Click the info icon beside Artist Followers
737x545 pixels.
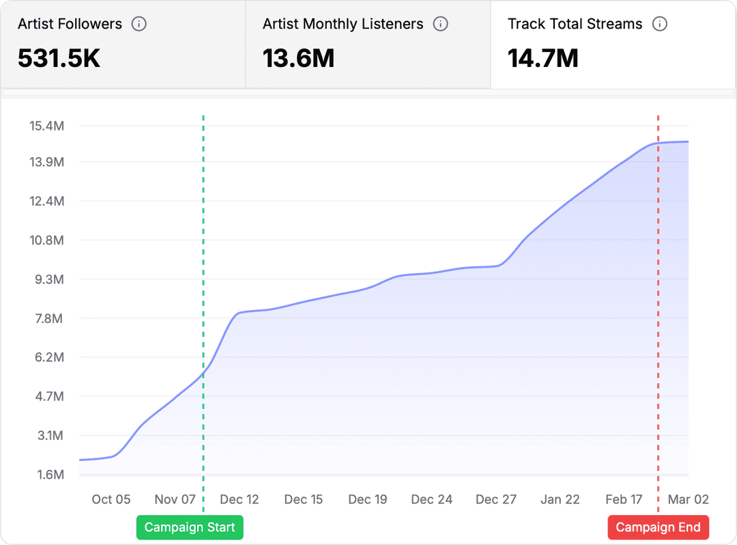(x=141, y=23)
